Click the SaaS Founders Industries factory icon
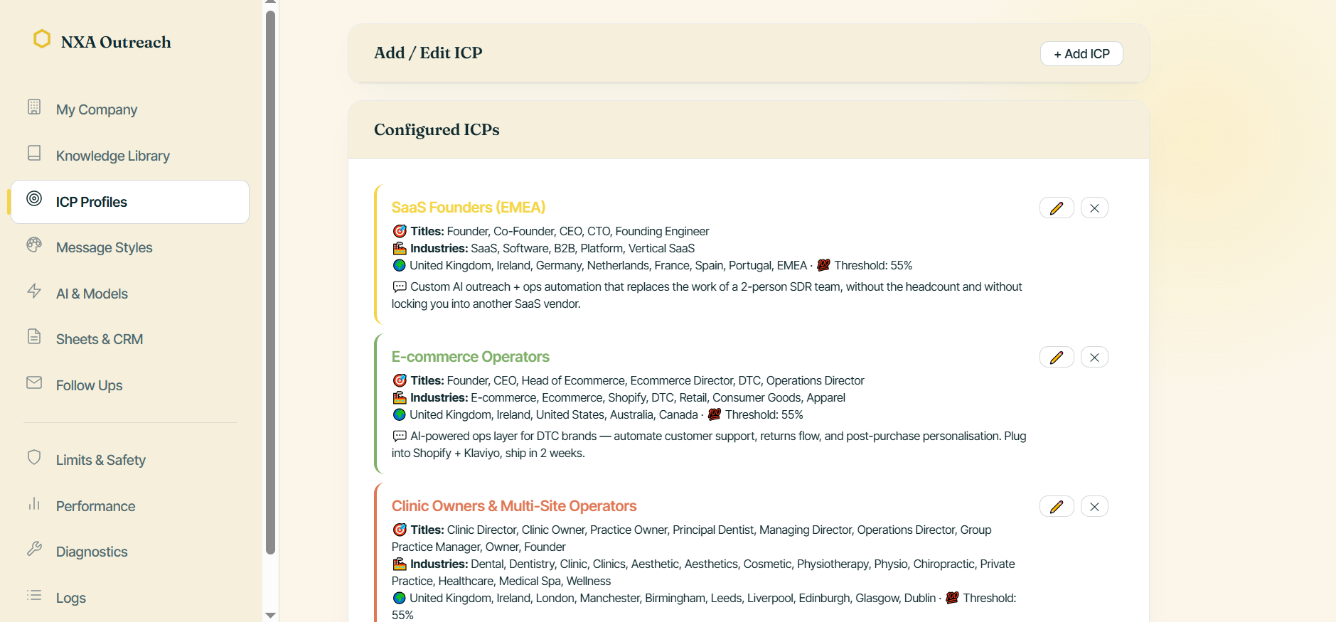1336x622 pixels. (400, 248)
